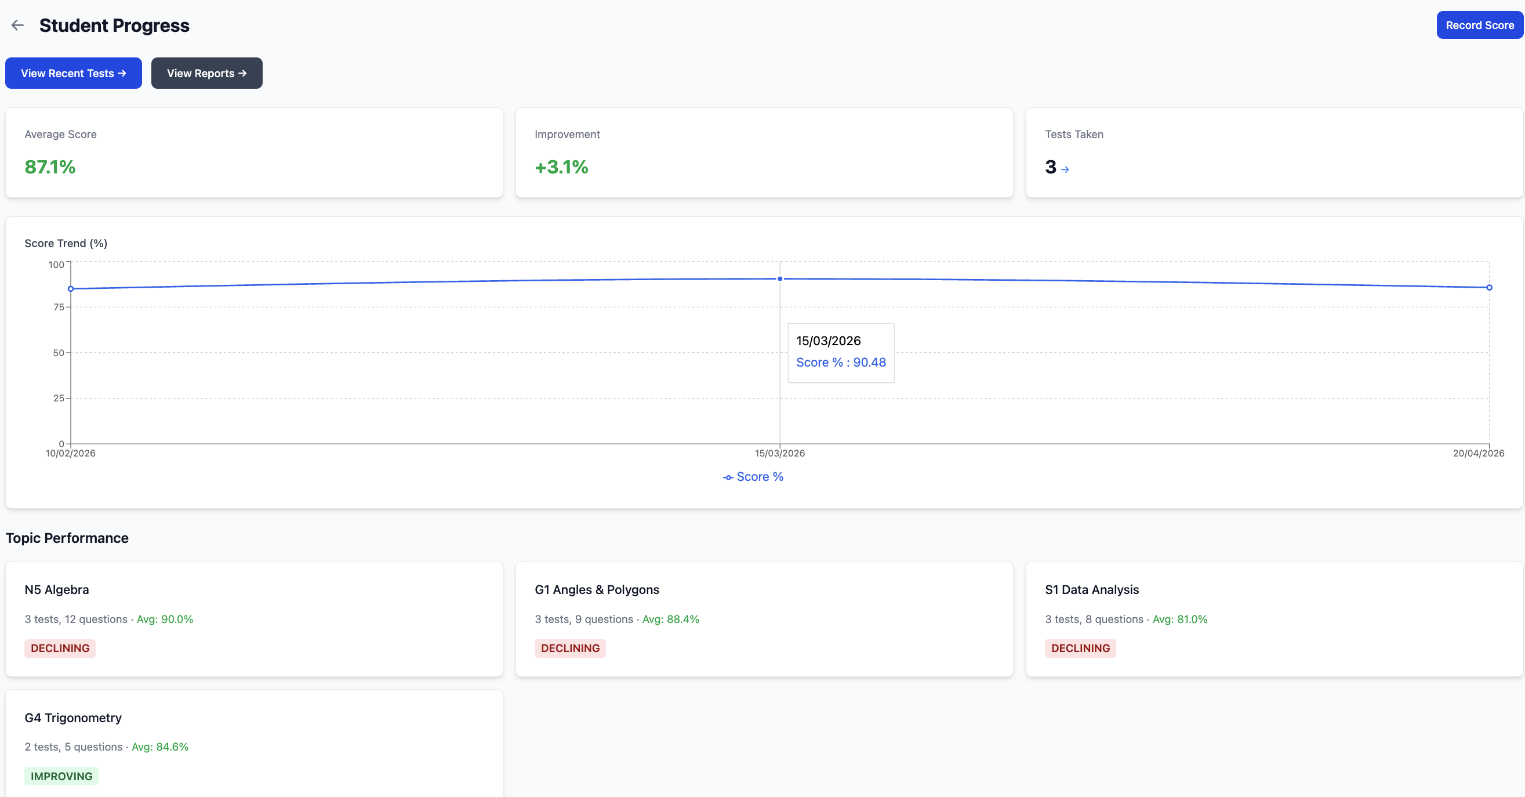Click the Score % legend marker icon
Image resolution: width=1525 pixels, height=797 pixels.
728,477
